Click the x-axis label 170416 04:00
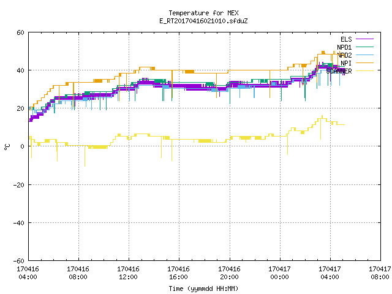The height and width of the screenshot is (294, 392). click(x=28, y=273)
